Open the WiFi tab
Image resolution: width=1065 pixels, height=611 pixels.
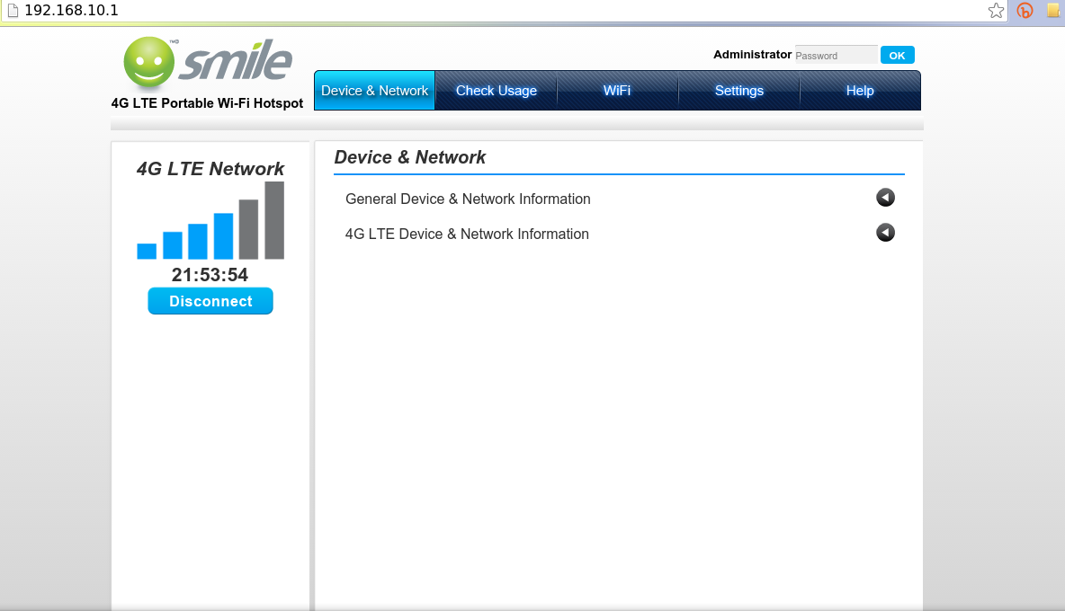617,90
